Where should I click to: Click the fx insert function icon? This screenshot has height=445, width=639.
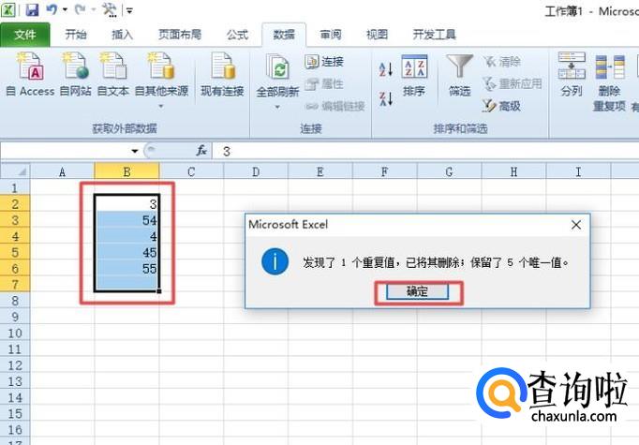tap(201, 151)
